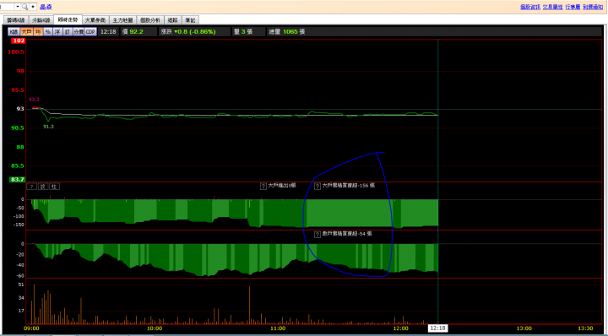Open the stock code dropdown arrow
The width and height of the screenshot is (608, 336).
click(18, 7)
